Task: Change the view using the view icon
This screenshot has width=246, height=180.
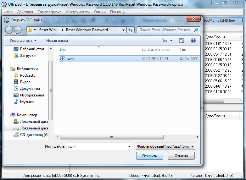Action: (165, 41)
